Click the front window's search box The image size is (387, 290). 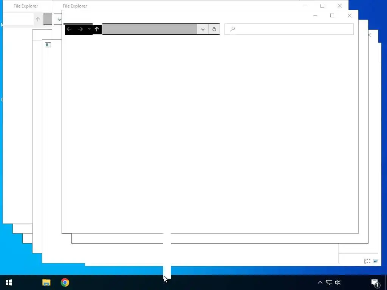click(289, 29)
